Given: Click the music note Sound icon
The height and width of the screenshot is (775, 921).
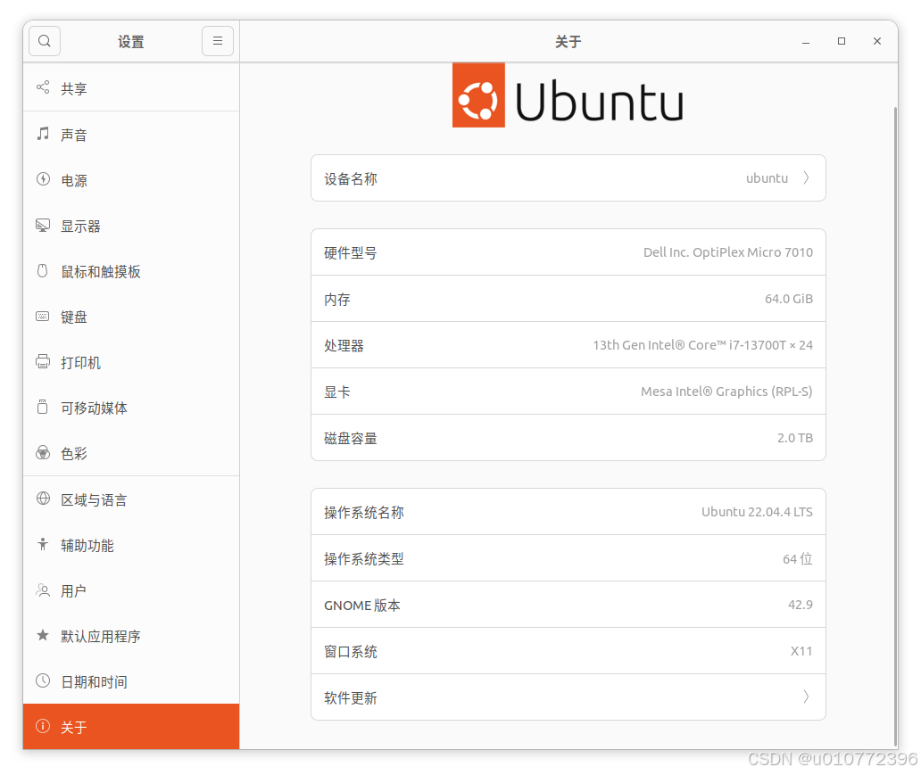Looking at the screenshot, I should (x=43, y=133).
